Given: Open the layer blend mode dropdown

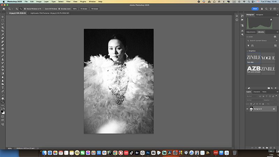Looking at the screenshot, I should pyautogui.click(x=255, y=100).
